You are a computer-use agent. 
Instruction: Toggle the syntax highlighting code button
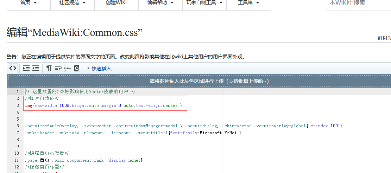click(x=13, y=68)
